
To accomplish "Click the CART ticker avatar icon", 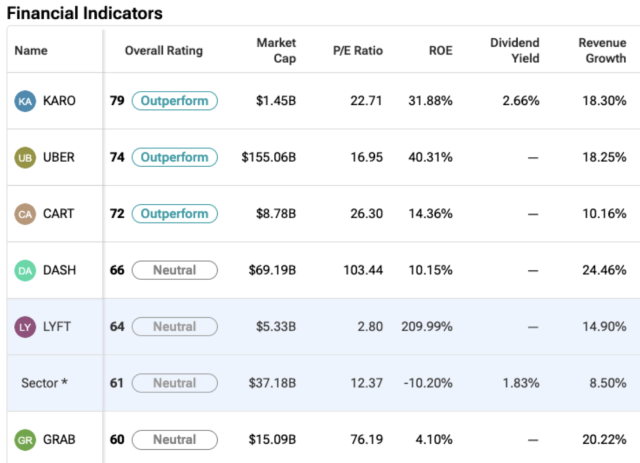I will pos(25,214).
